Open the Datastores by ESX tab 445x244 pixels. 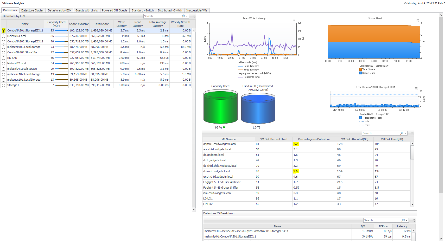coord(59,10)
